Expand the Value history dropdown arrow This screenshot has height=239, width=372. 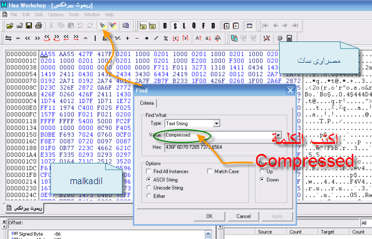coord(278,135)
